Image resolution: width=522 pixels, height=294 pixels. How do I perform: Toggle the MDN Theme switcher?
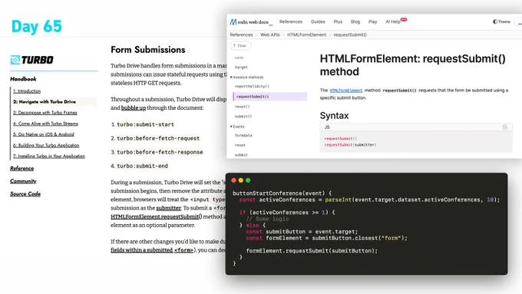501,21
